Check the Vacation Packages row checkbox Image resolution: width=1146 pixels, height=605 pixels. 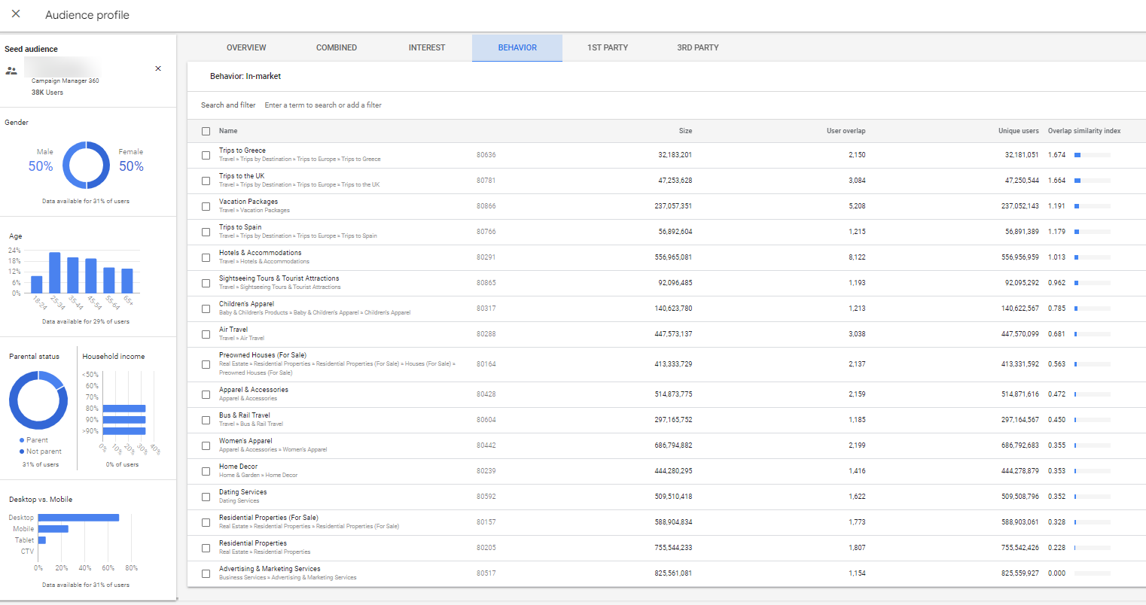click(206, 205)
